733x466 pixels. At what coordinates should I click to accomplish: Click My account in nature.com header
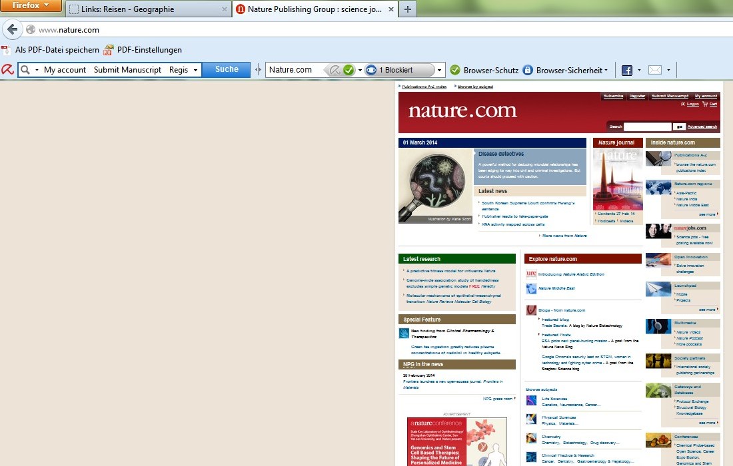706,96
